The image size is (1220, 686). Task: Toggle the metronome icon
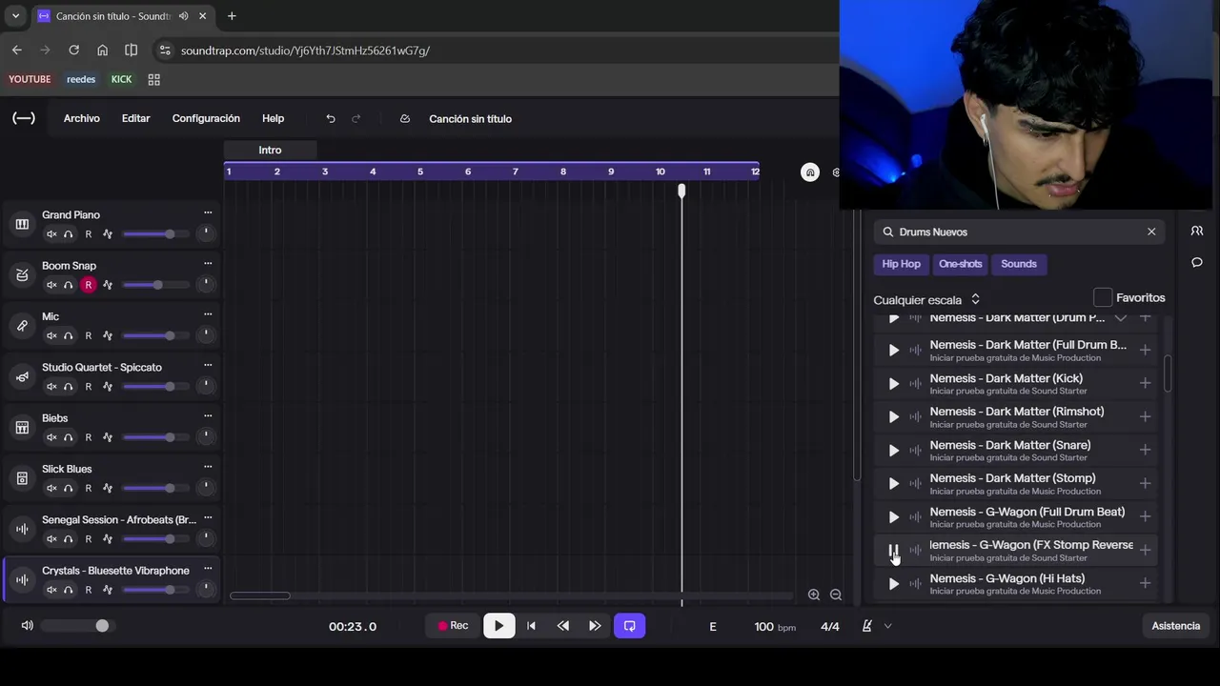click(x=866, y=626)
